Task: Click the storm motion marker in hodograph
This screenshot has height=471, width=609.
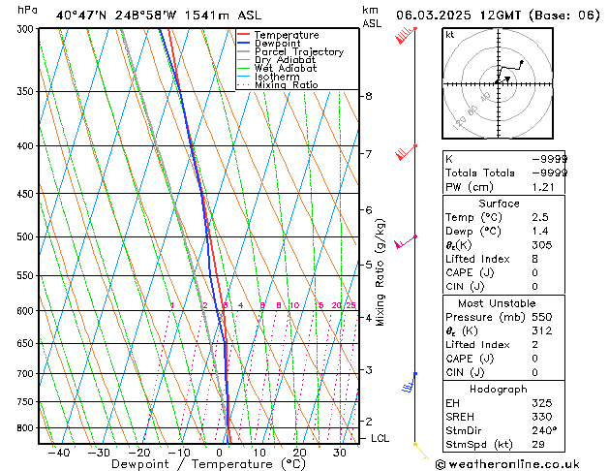Action: click(507, 79)
